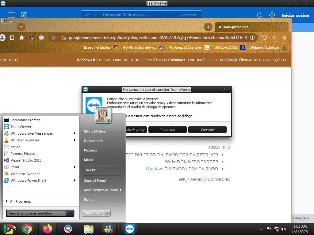This screenshot has height=235, width=314.
Task: Open Chrome side panel icon
Action: pyautogui.click(x=12, y=38)
